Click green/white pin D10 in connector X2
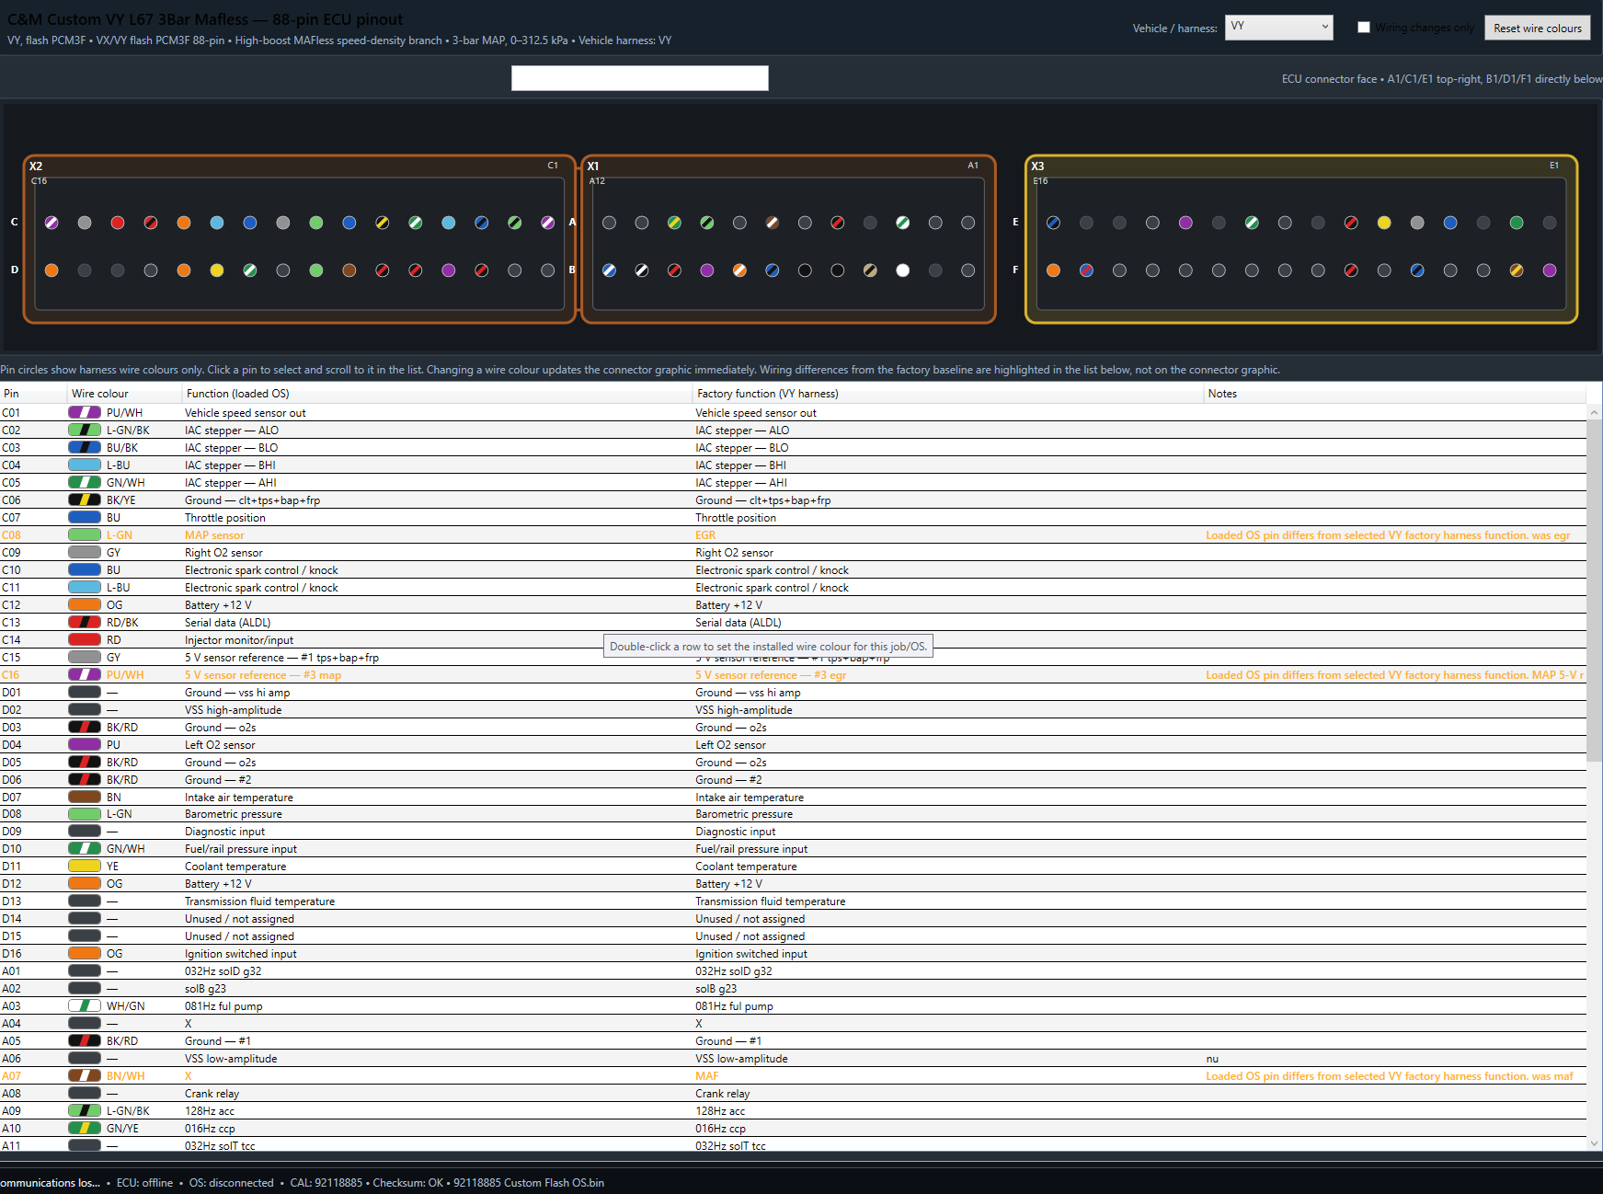Screen dimensions: 1603x1194 coord(250,270)
